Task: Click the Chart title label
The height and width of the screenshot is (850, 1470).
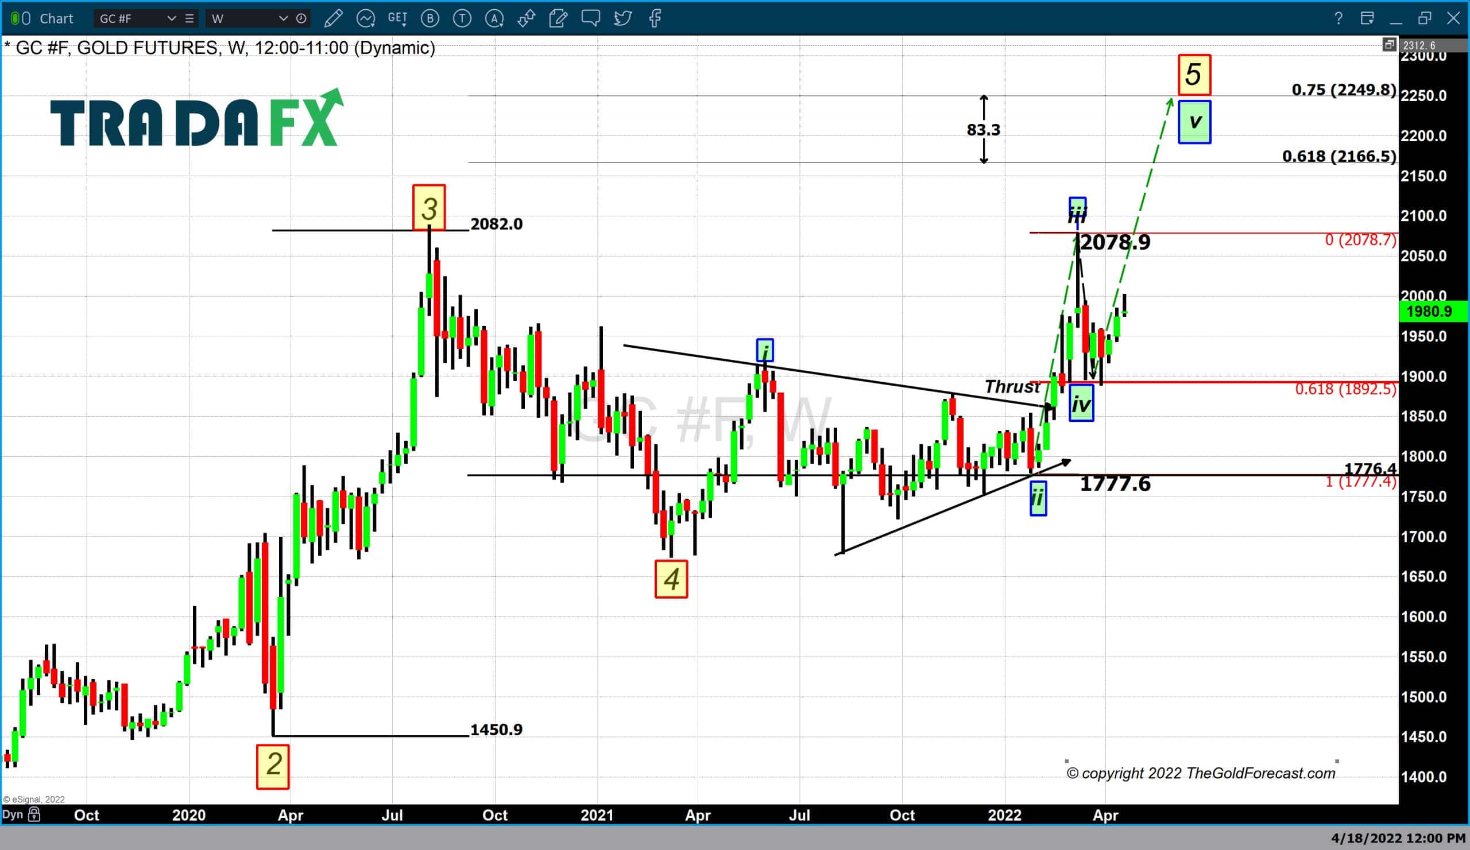Action: click(57, 19)
